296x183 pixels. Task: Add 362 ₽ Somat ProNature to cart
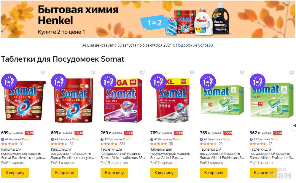click(263, 173)
